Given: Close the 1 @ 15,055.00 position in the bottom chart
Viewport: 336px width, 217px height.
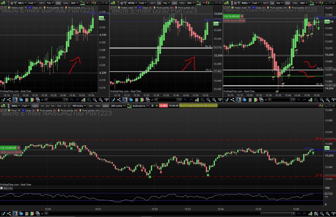Looking at the screenshot, I should (19, 148).
